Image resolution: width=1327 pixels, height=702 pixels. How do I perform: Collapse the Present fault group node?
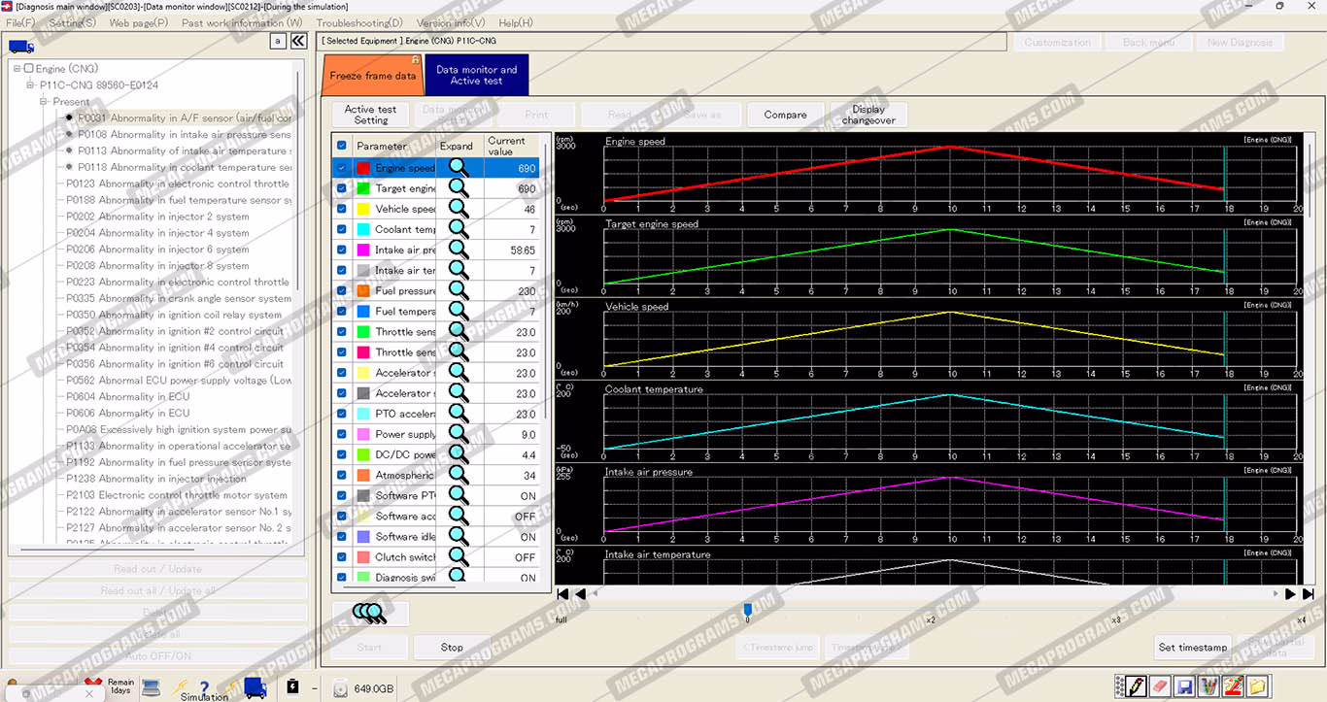pyautogui.click(x=44, y=102)
